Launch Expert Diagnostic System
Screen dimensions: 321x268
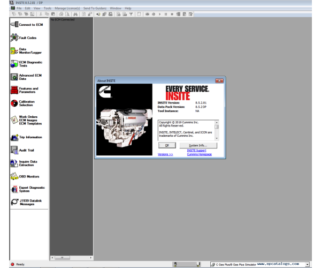(28, 189)
